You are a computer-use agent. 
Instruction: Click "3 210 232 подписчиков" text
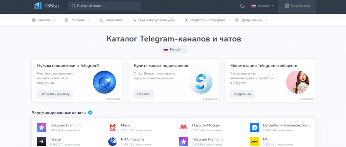coord(136,130)
